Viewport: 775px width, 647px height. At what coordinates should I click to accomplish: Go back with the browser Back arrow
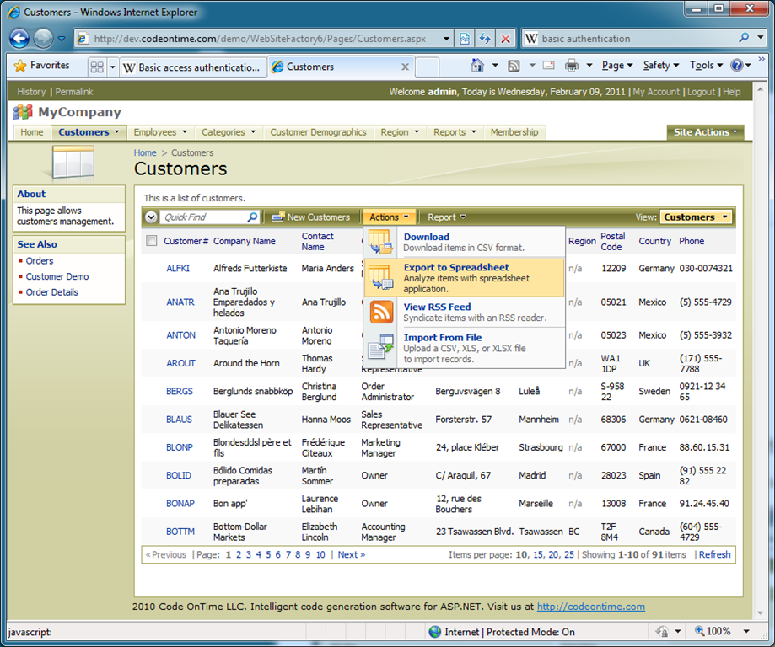(x=19, y=39)
